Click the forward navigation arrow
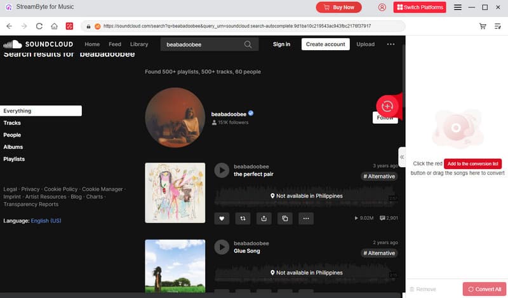 pyautogui.click(x=24, y=26)
